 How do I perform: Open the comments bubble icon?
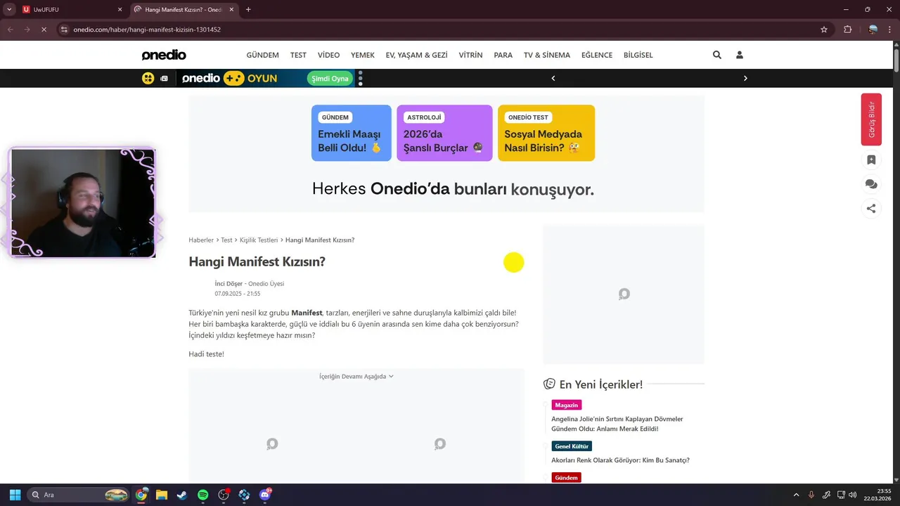pos(871,184)
